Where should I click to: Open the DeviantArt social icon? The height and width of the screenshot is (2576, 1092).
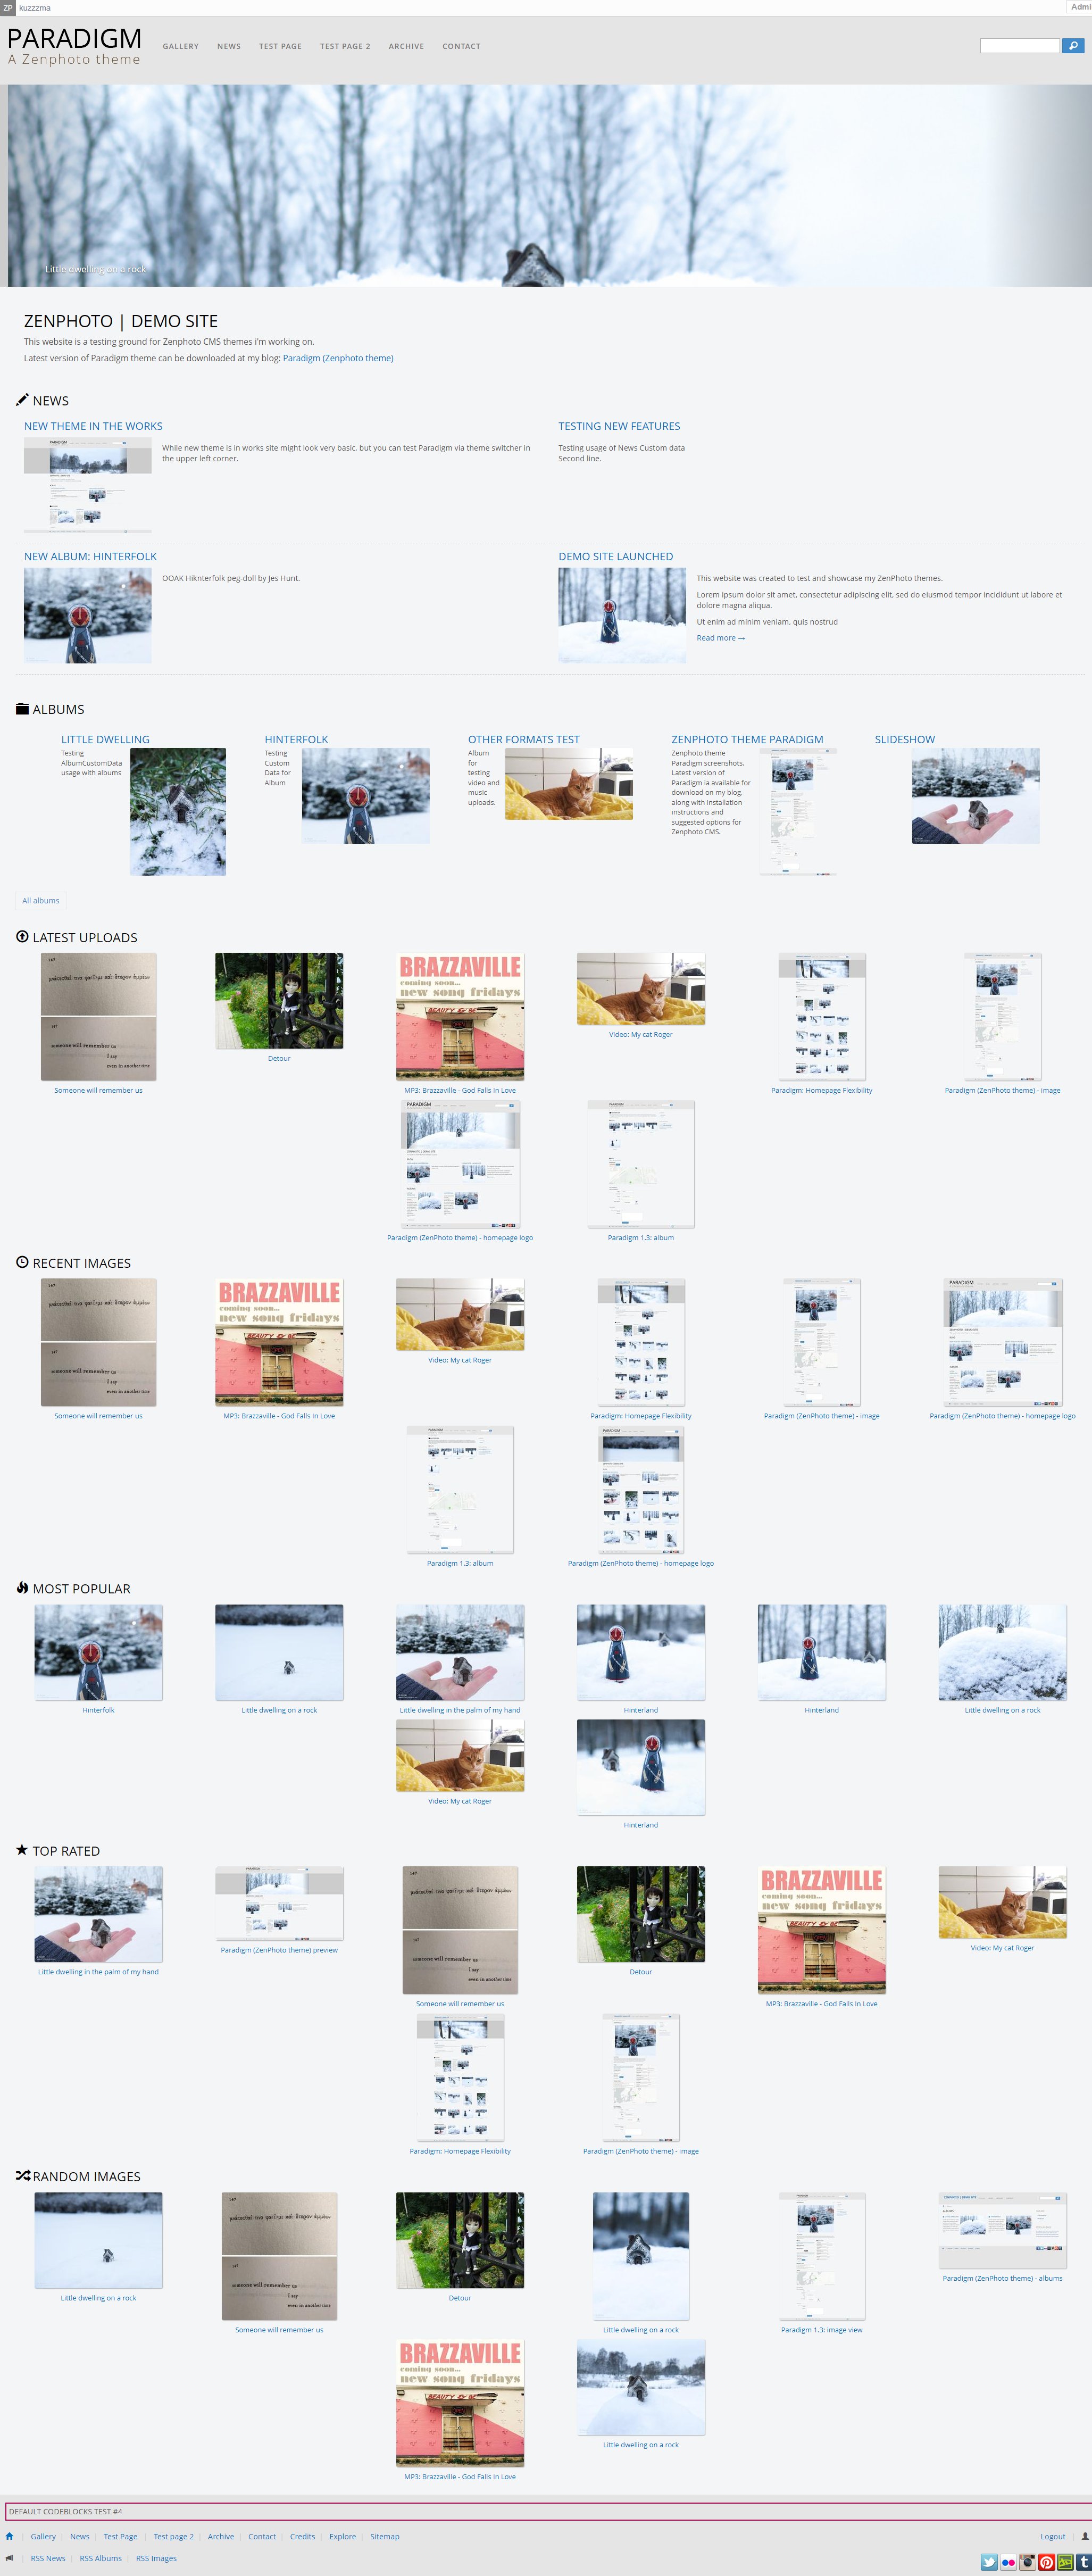(x=1065, y=2562)
